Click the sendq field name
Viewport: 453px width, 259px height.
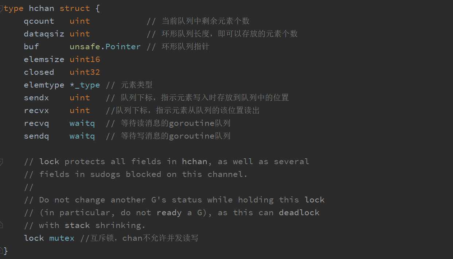click(x=36, y=136)
